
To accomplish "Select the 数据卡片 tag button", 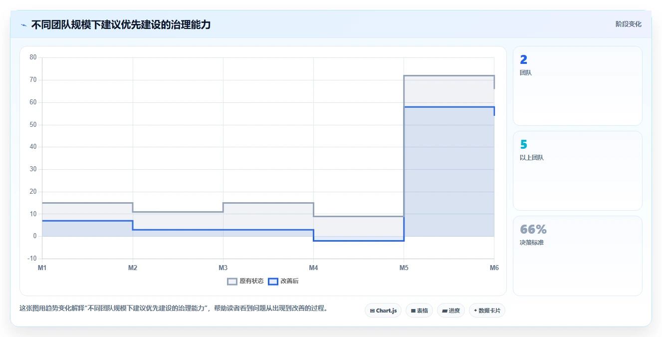I will point(487,311).
